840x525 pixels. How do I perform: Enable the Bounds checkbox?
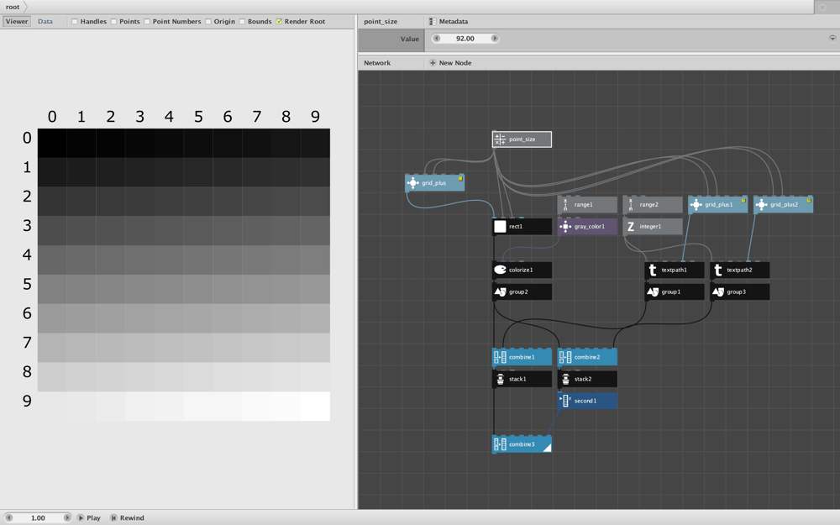(x=242, y=22)
